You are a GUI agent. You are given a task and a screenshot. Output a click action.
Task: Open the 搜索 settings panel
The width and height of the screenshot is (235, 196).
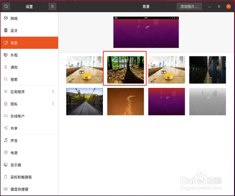(29, 79)
